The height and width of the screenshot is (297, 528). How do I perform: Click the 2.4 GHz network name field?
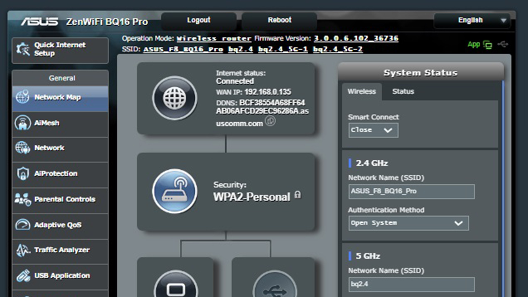tap(411, 191)
